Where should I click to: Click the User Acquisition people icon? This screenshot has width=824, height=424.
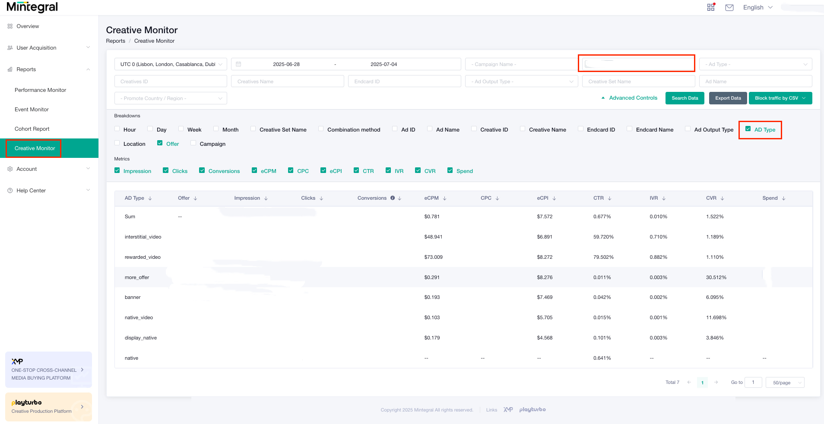pyautogui.click(x=10, y=47)
